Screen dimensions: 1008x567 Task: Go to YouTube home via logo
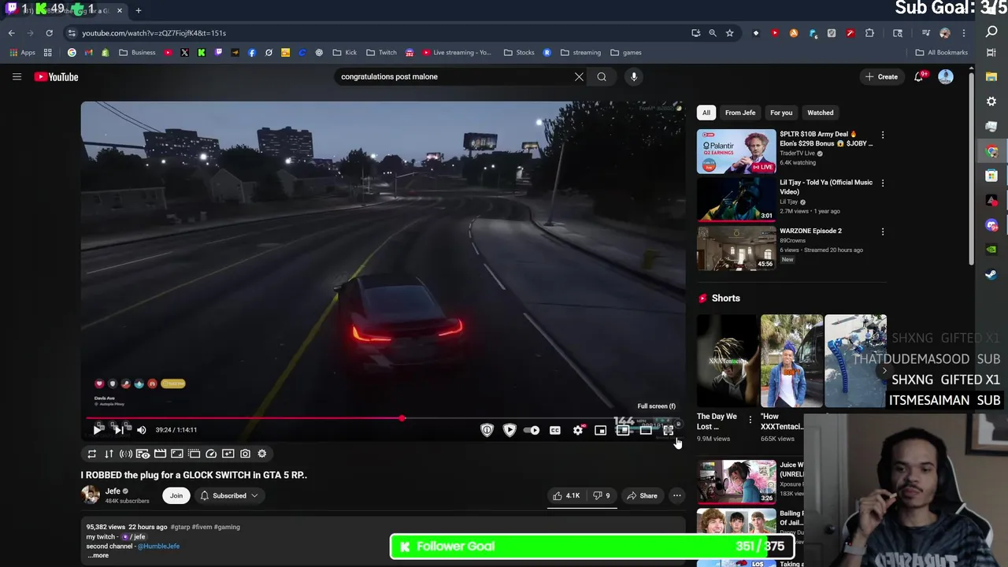point(56,76)
